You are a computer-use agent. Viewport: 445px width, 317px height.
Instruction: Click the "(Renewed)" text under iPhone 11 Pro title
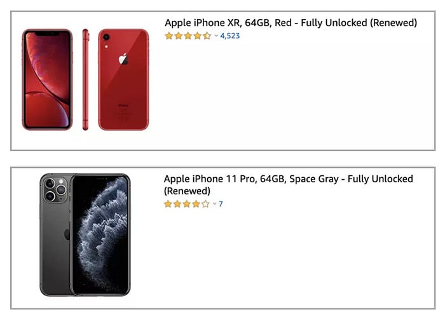pyautogui.click(x=187, y=191)
